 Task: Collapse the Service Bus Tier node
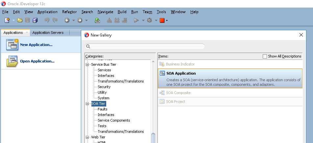pyautogui.click(x=87, y=64)
